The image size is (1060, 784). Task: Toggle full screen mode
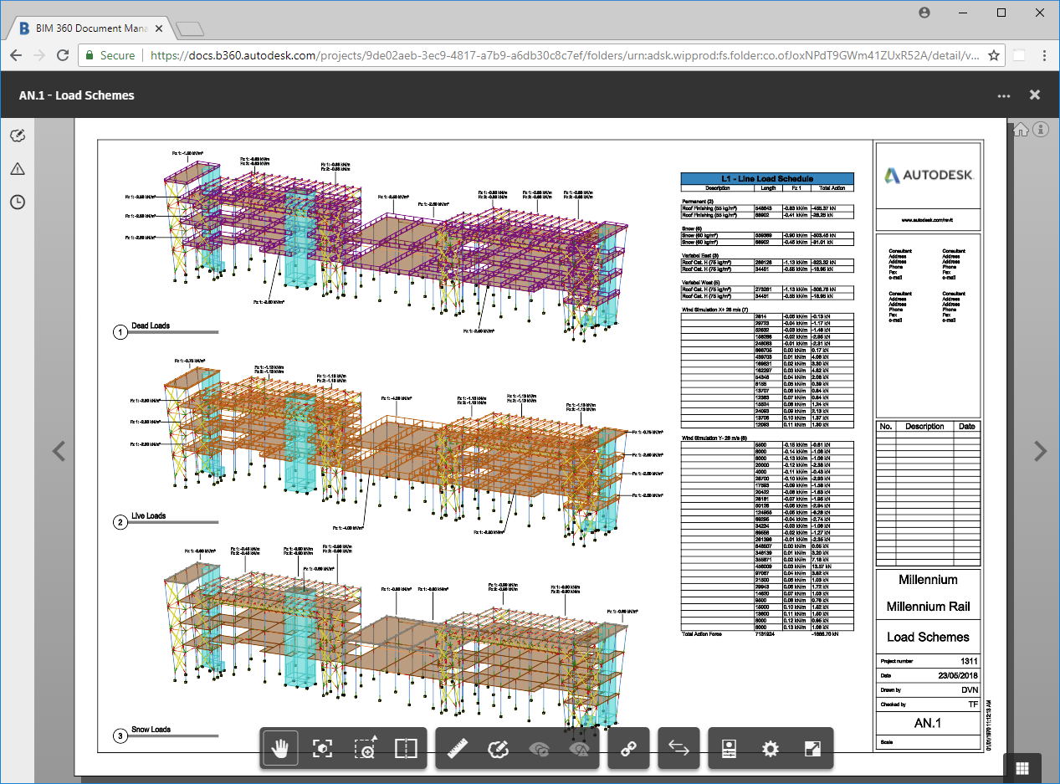pyautogui.click(x=812, y=749)
